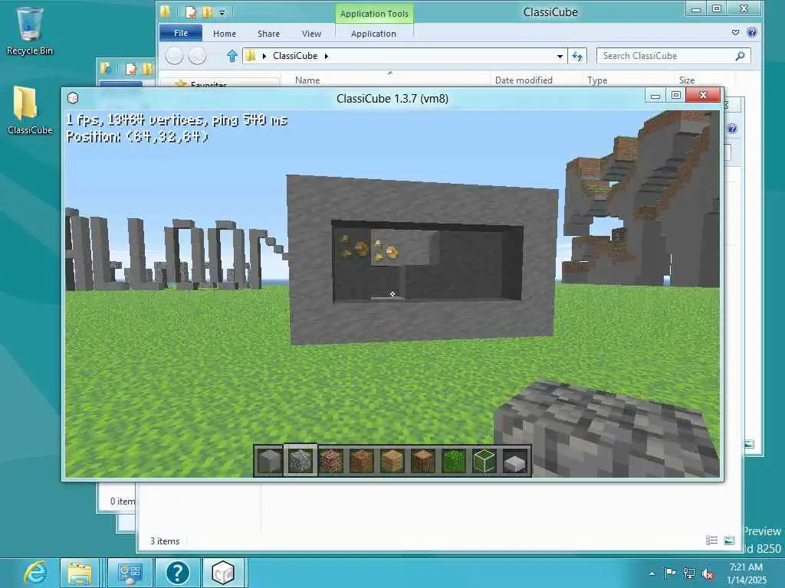The height and width of the screenshot is (588, 785).
Task: Expand the root arrow in address path
Action: tap(264, 56)
